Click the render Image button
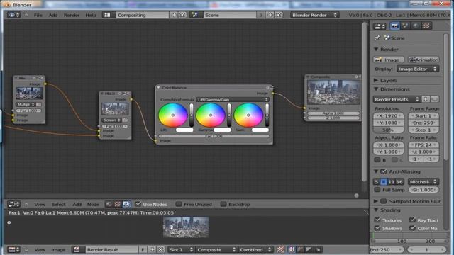 click(389, 59)
